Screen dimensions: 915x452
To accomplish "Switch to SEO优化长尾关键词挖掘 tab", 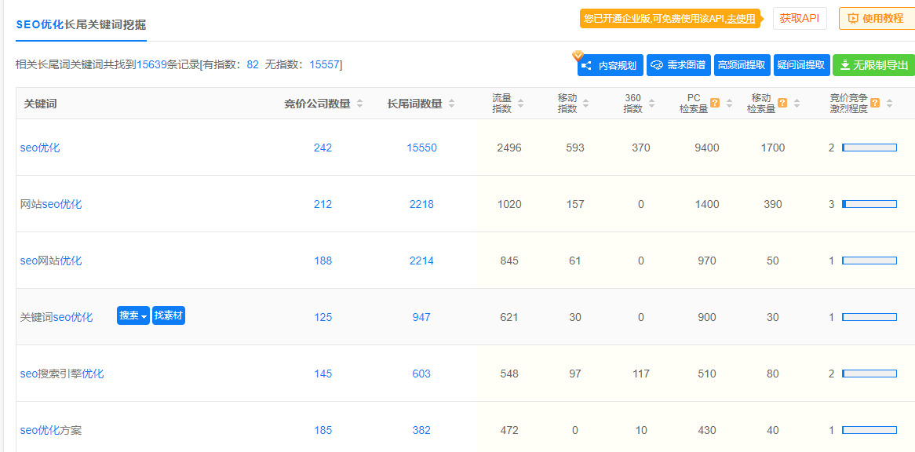I will pyautogui.click(x=81, y=24).
